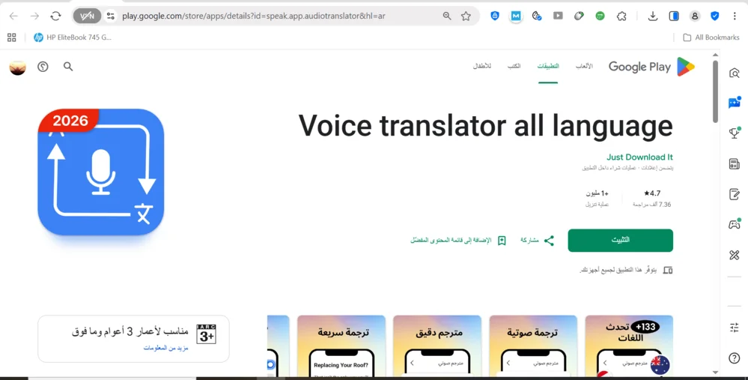Open the browser Downloads icon
The width and height of the screenshot is (748, 380).
[653, 16]
